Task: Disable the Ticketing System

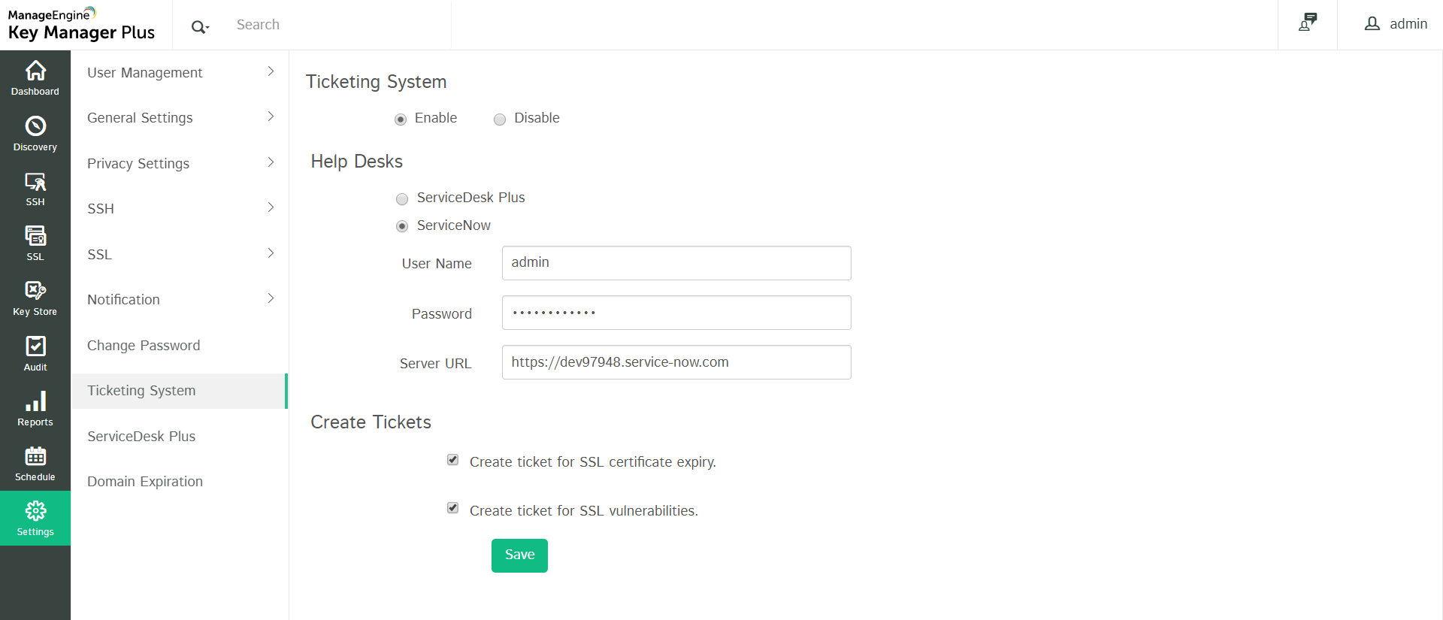Action: 499,119
